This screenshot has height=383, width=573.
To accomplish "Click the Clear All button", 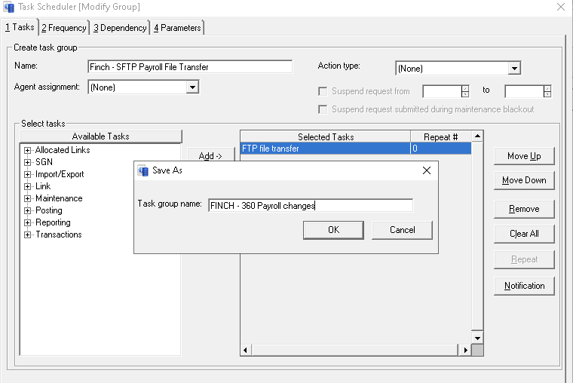I will click(524, 234).
